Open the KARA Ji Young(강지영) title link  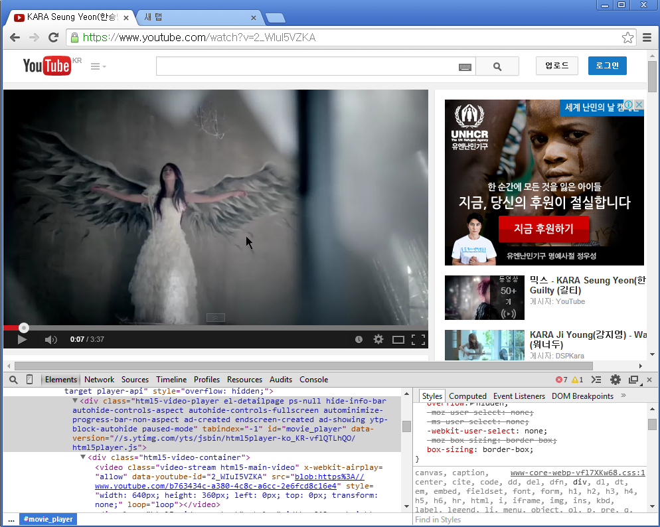point(588,339)
